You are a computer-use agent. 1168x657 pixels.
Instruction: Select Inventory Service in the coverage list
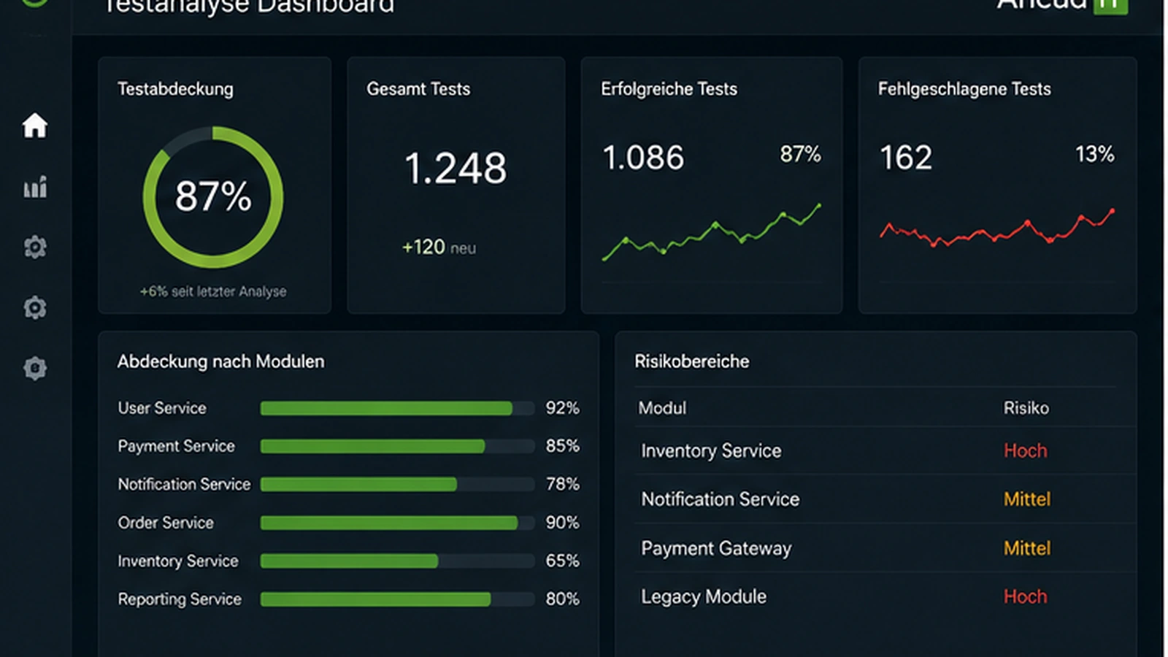point(178,561)
